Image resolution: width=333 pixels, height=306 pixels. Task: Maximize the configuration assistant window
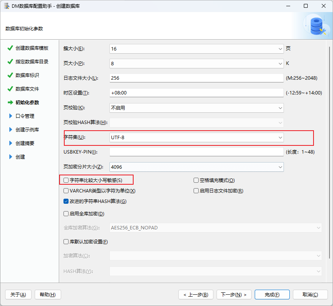[x=306, y=6]
